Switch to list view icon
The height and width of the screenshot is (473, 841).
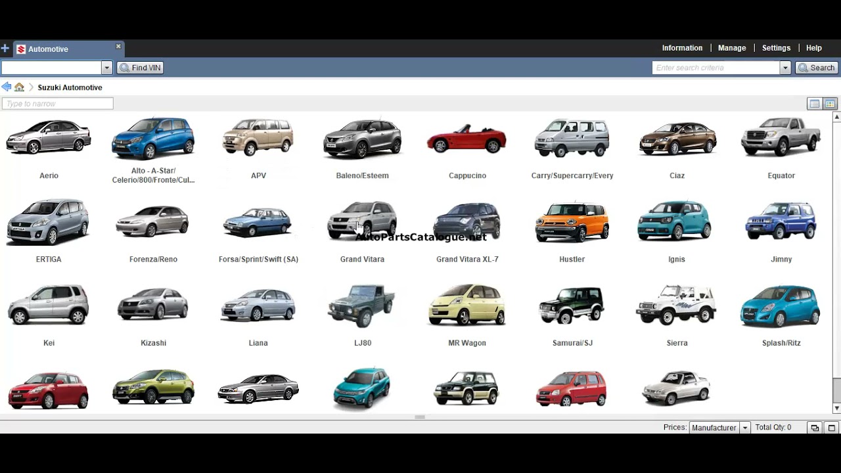pyautogui.click(x=814, y=104)
